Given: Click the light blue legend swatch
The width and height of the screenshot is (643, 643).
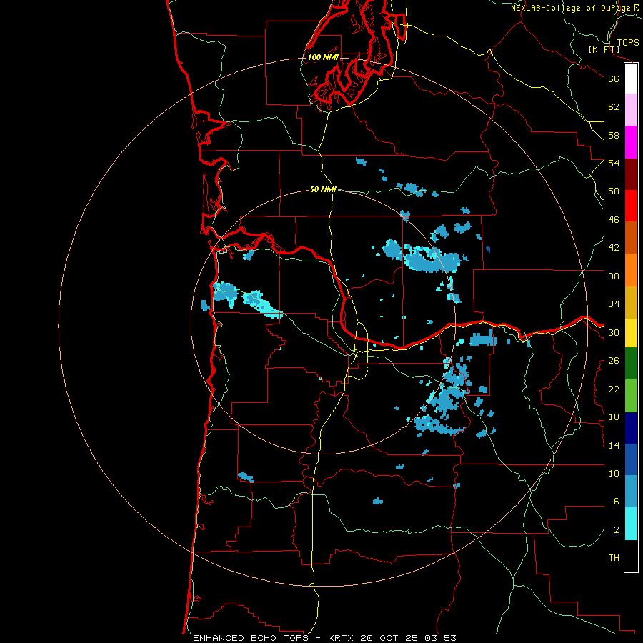Looking at the screenshot, I should tap(631, 492).
